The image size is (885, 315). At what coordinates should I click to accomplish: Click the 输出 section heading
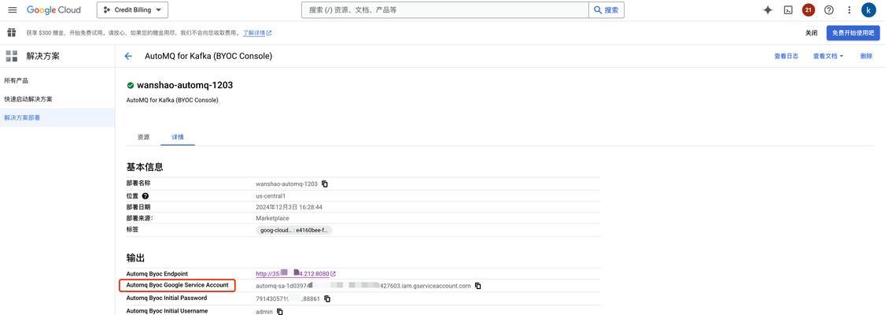click(x=135, y=258)
